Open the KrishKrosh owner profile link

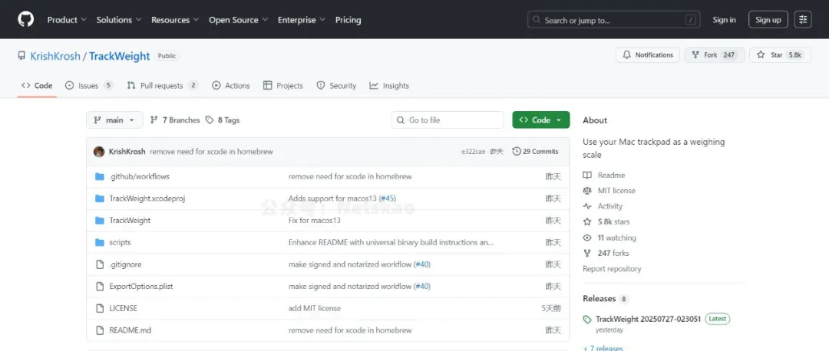55,56
